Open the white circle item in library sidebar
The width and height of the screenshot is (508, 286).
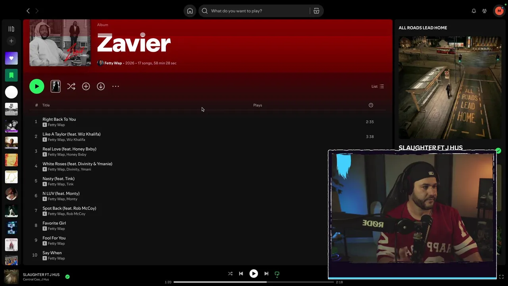[x=11, y=92]
